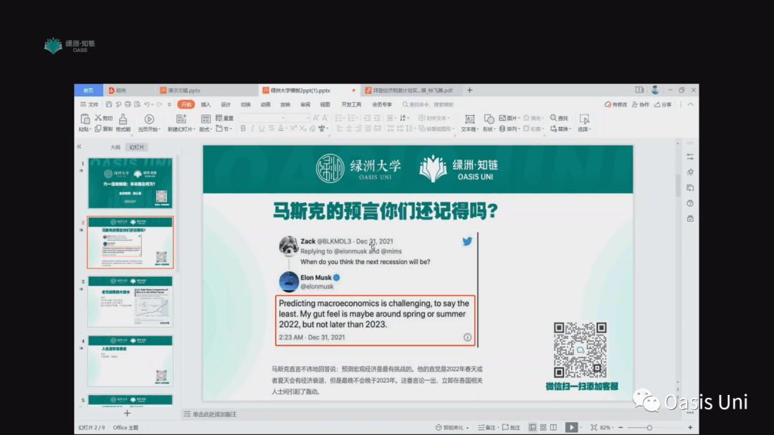Switch to Slide Sorter grid view

tap(543, 427)
